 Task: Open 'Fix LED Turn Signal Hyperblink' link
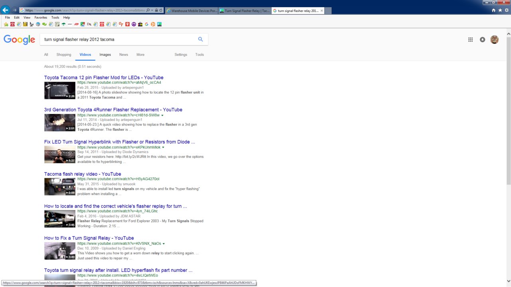tap(120, 142)
